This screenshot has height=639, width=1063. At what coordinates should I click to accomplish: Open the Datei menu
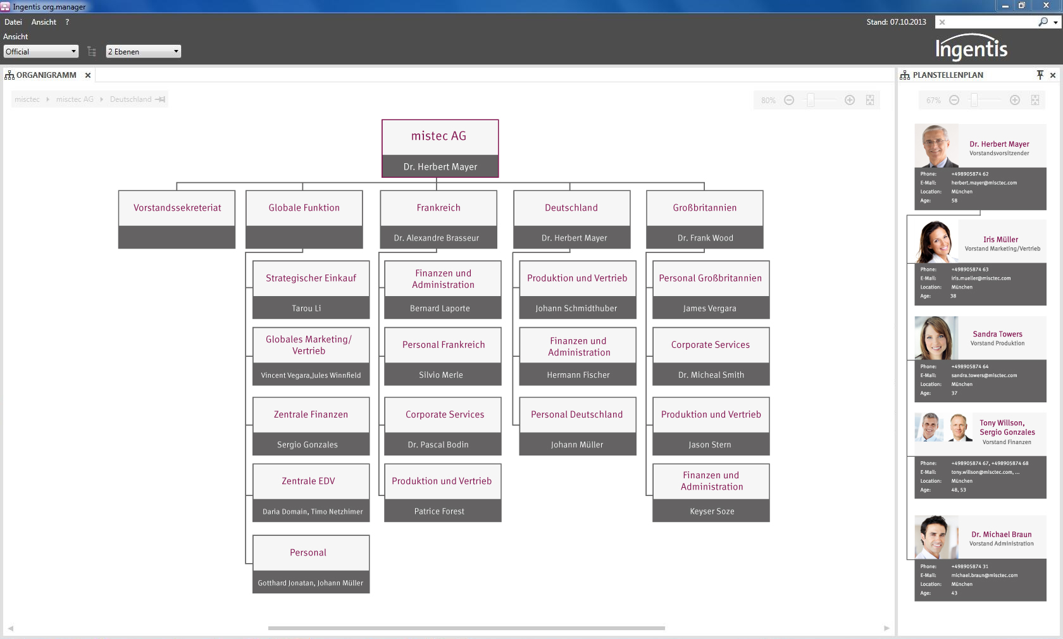coord(13,22)
